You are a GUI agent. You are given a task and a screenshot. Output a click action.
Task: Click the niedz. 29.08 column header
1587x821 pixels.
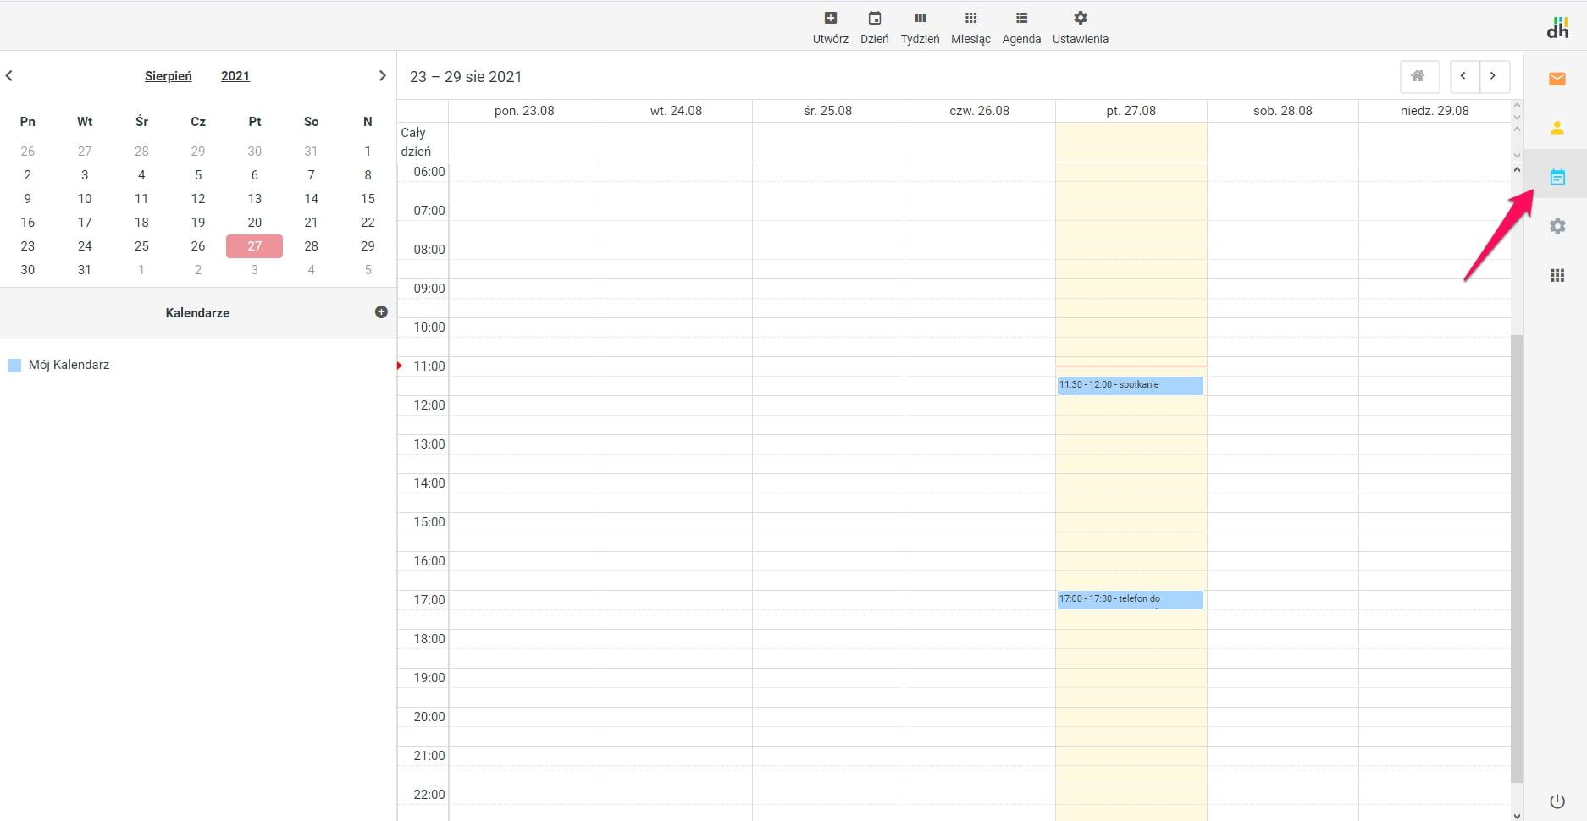(1435, 111)
